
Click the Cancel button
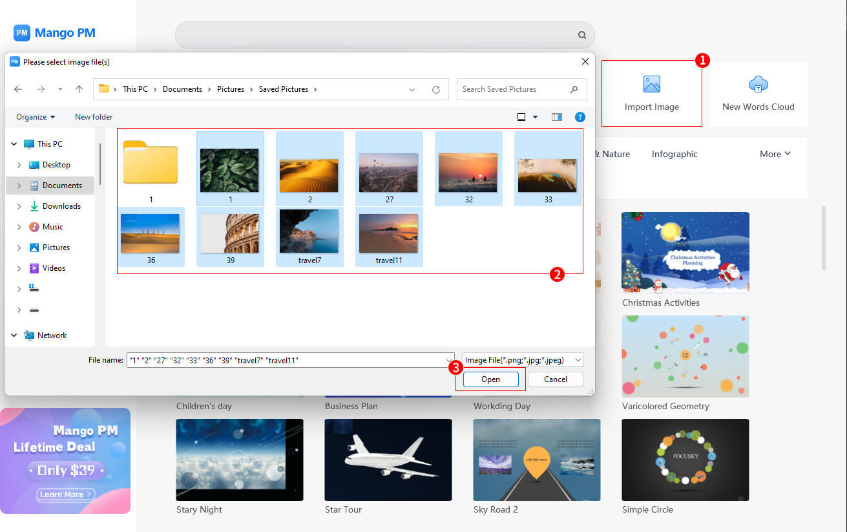[555, 379]
